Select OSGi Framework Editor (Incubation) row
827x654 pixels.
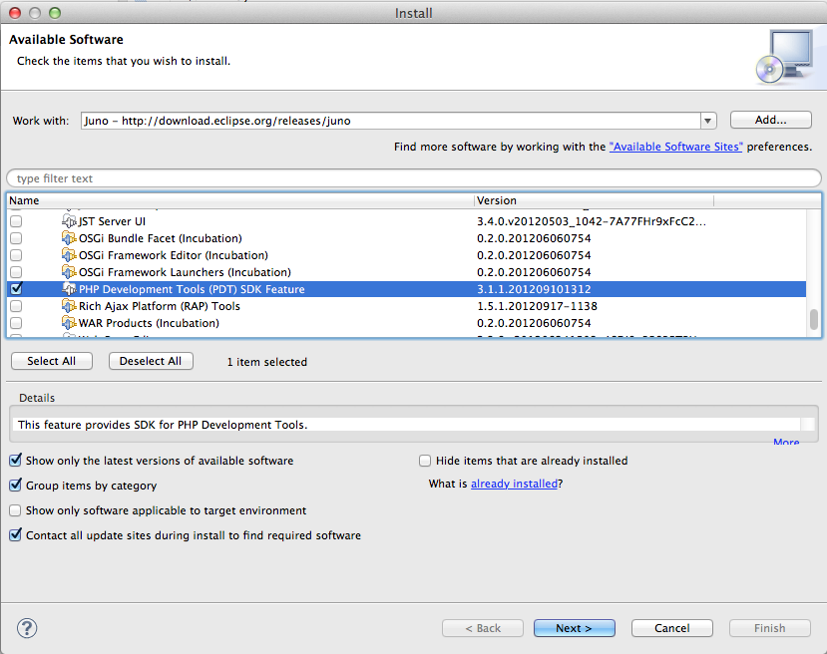pyautogui.click(x=406, y=255)
